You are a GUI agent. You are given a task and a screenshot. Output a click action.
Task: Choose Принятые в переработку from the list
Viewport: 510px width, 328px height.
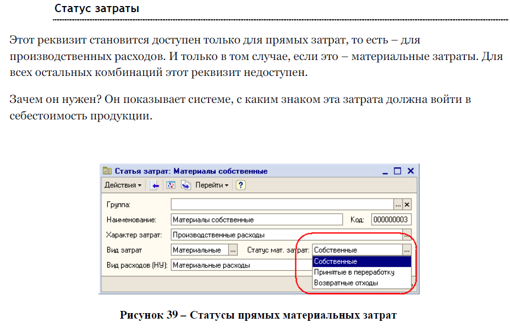[x=361, y=272]
